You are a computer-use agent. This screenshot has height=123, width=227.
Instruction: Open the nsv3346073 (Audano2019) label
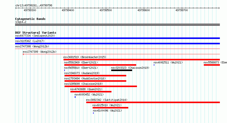coord(82,73)
